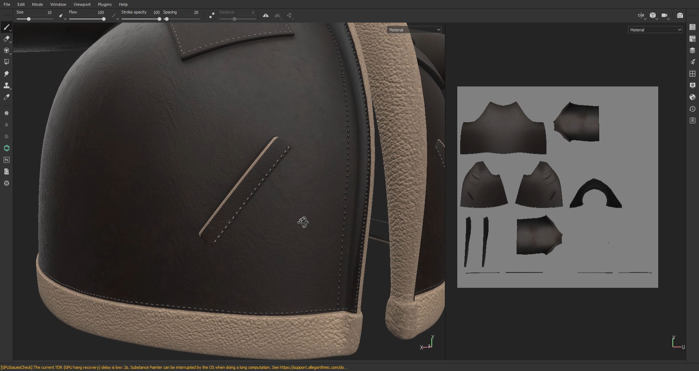
Task: Open the History panel
Action: click(x=692, y=109)
